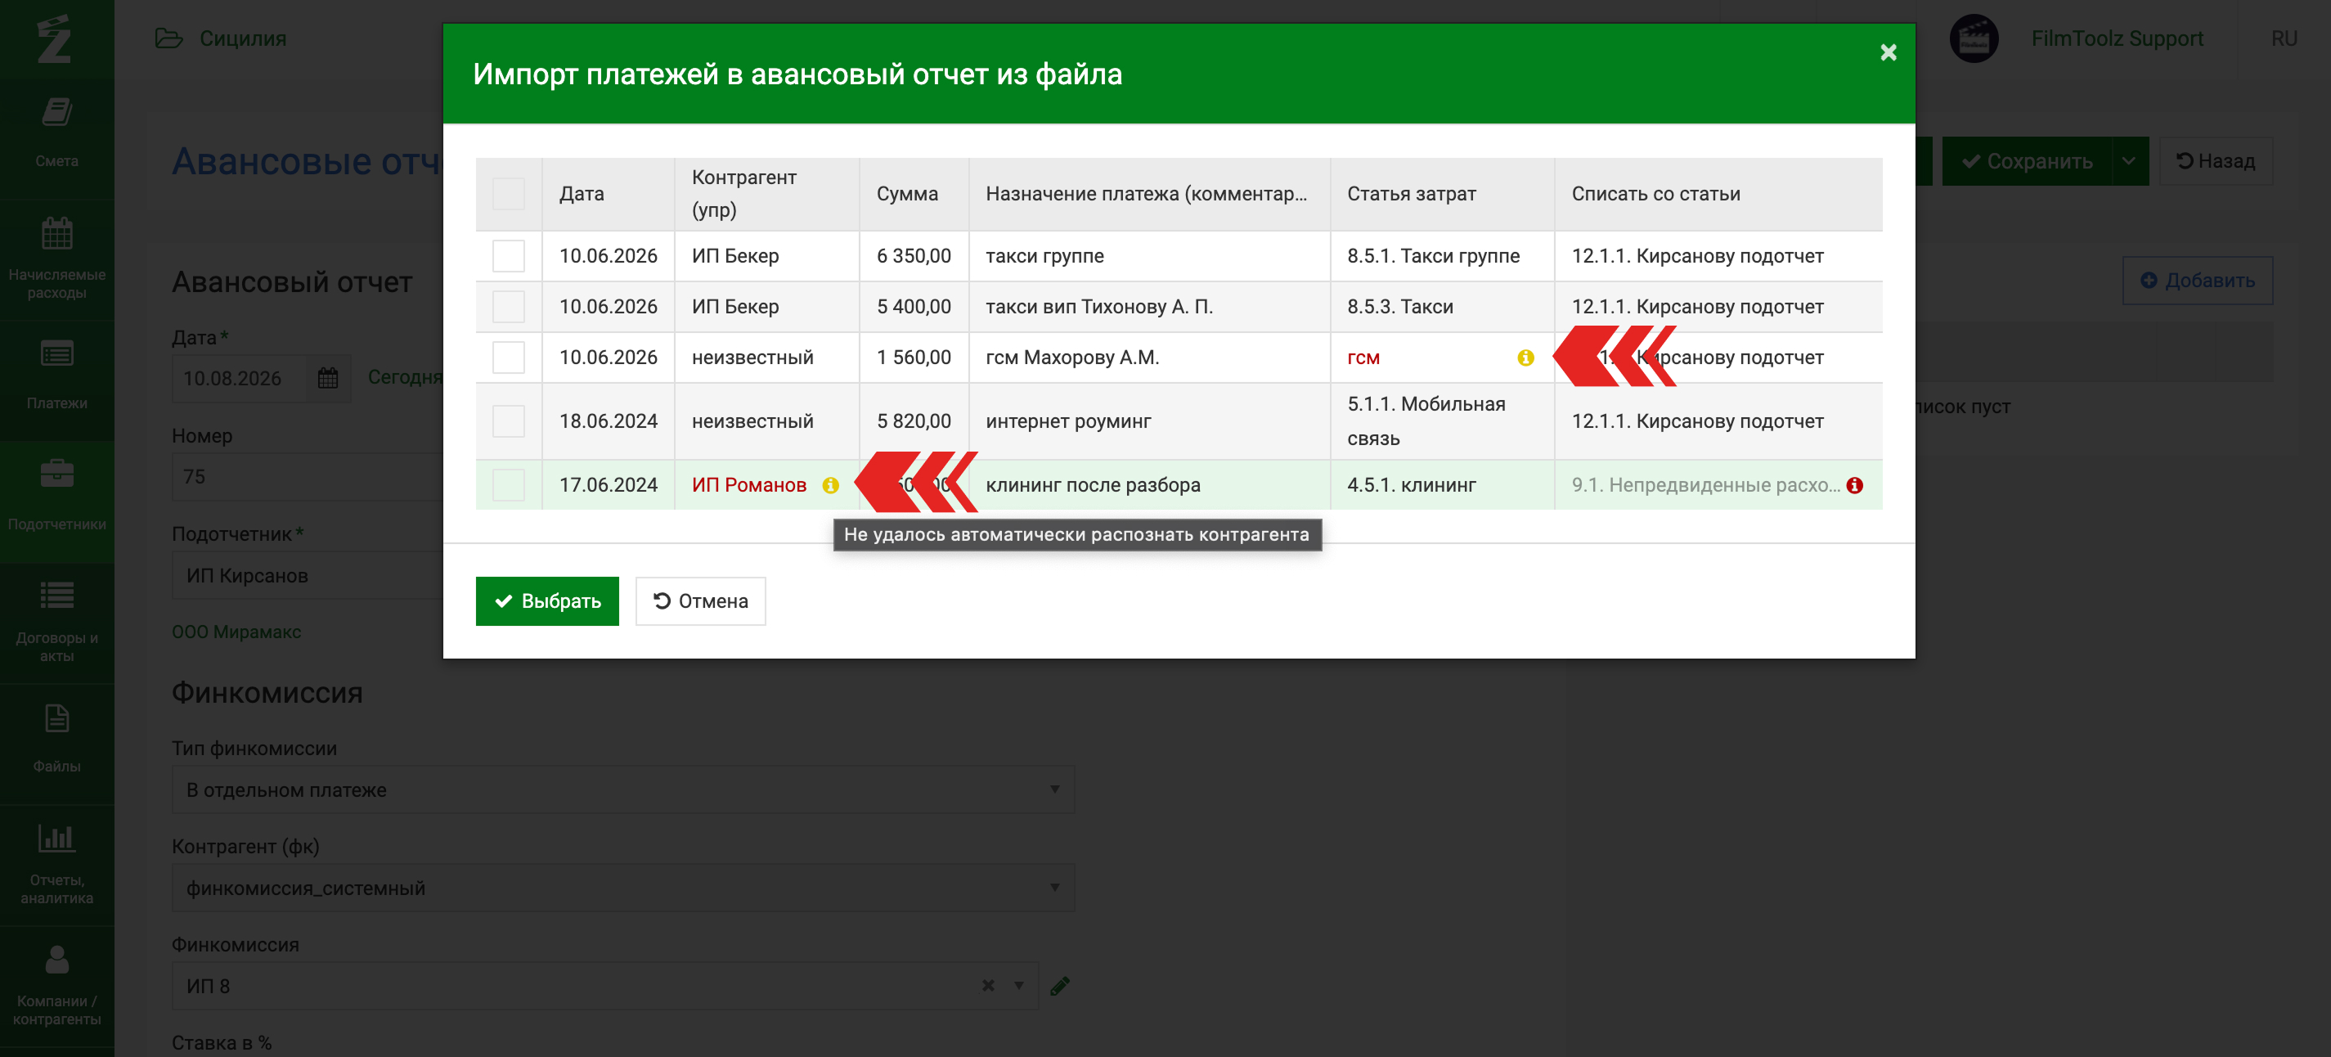
Task: Click the yellow info icon in the гсм cell
Action: pyautogui.click(x=1525, y=358)
